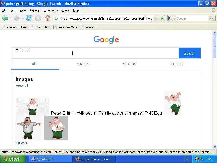Switch to the VIDEOS results tab
The width and height of the screenshot is (217, 163).
click(x=130, y=64)
